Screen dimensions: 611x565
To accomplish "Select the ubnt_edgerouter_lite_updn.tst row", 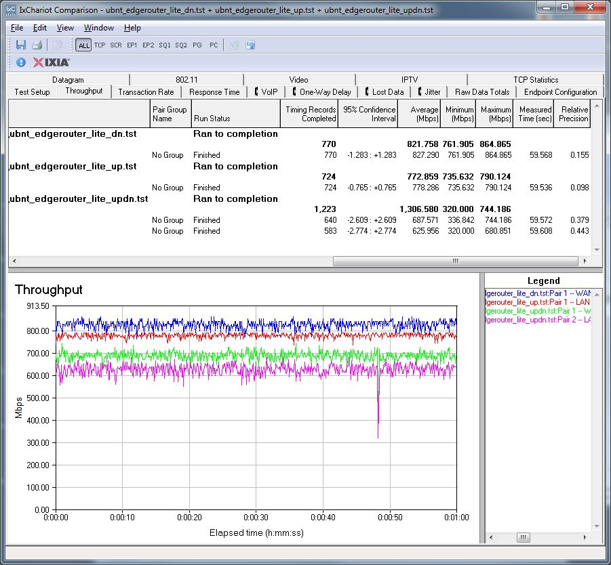I will click(x=299, y=199).
